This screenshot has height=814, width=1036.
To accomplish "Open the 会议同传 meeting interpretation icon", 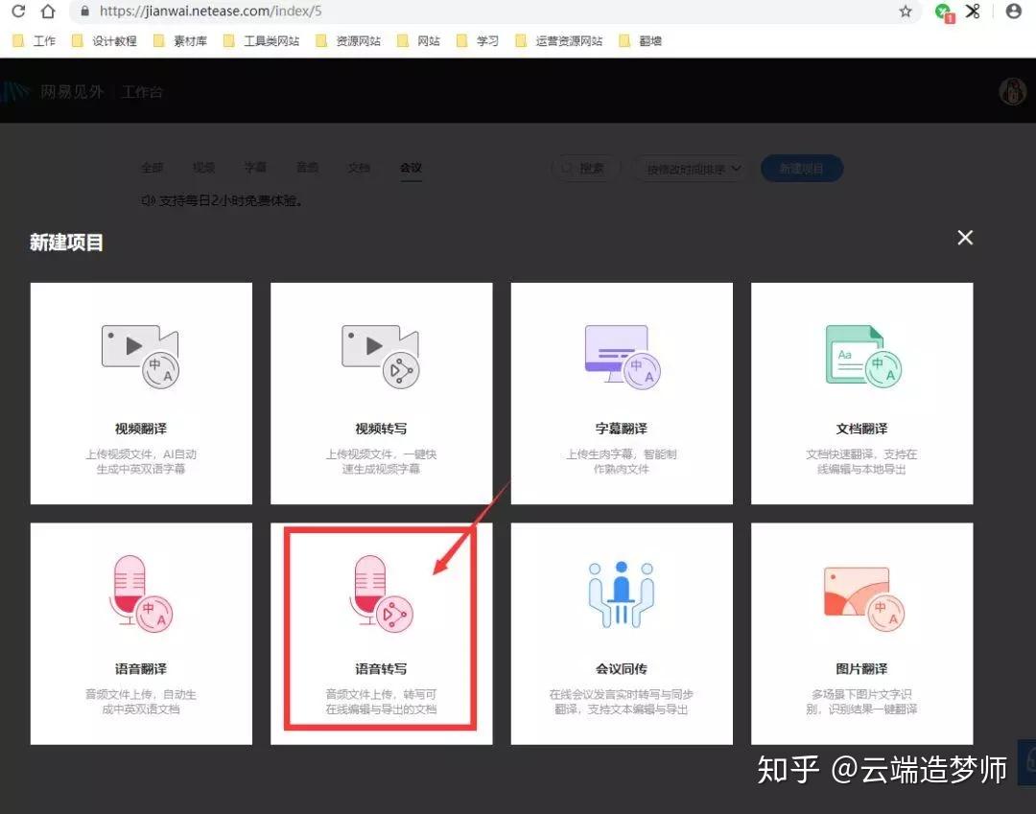I will click(621, 595).
